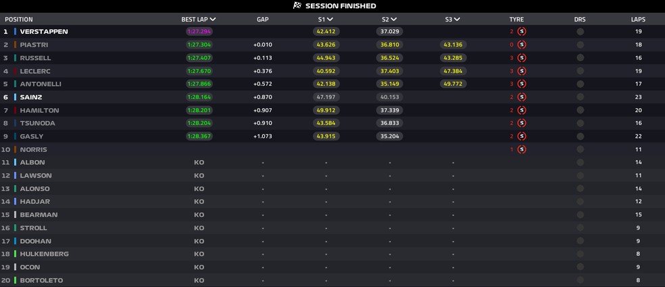Click Russell's gap value +0.113
This screenshot has height=287, width=665.
[262, 57]
